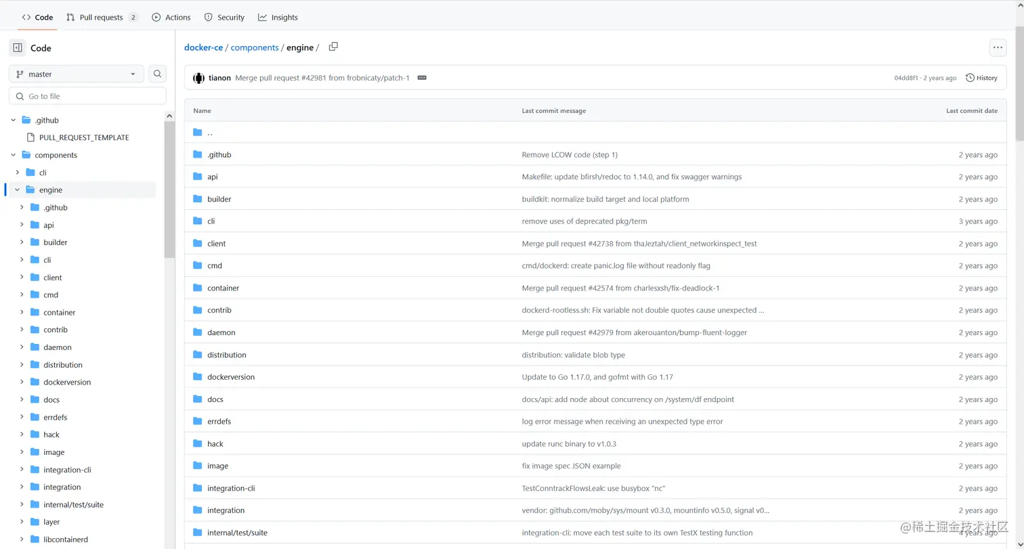
Task: Click the Go to file search field
Action: (x=87, y=96)
